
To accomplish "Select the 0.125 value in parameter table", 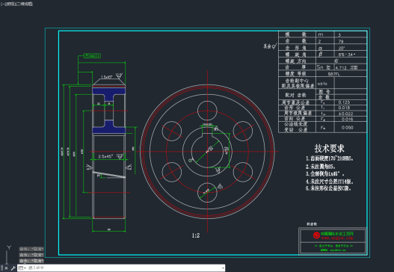I will [x=344, y=102].
